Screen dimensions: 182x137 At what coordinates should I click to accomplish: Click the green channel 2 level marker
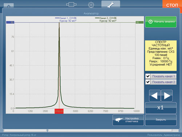point(139,22)
